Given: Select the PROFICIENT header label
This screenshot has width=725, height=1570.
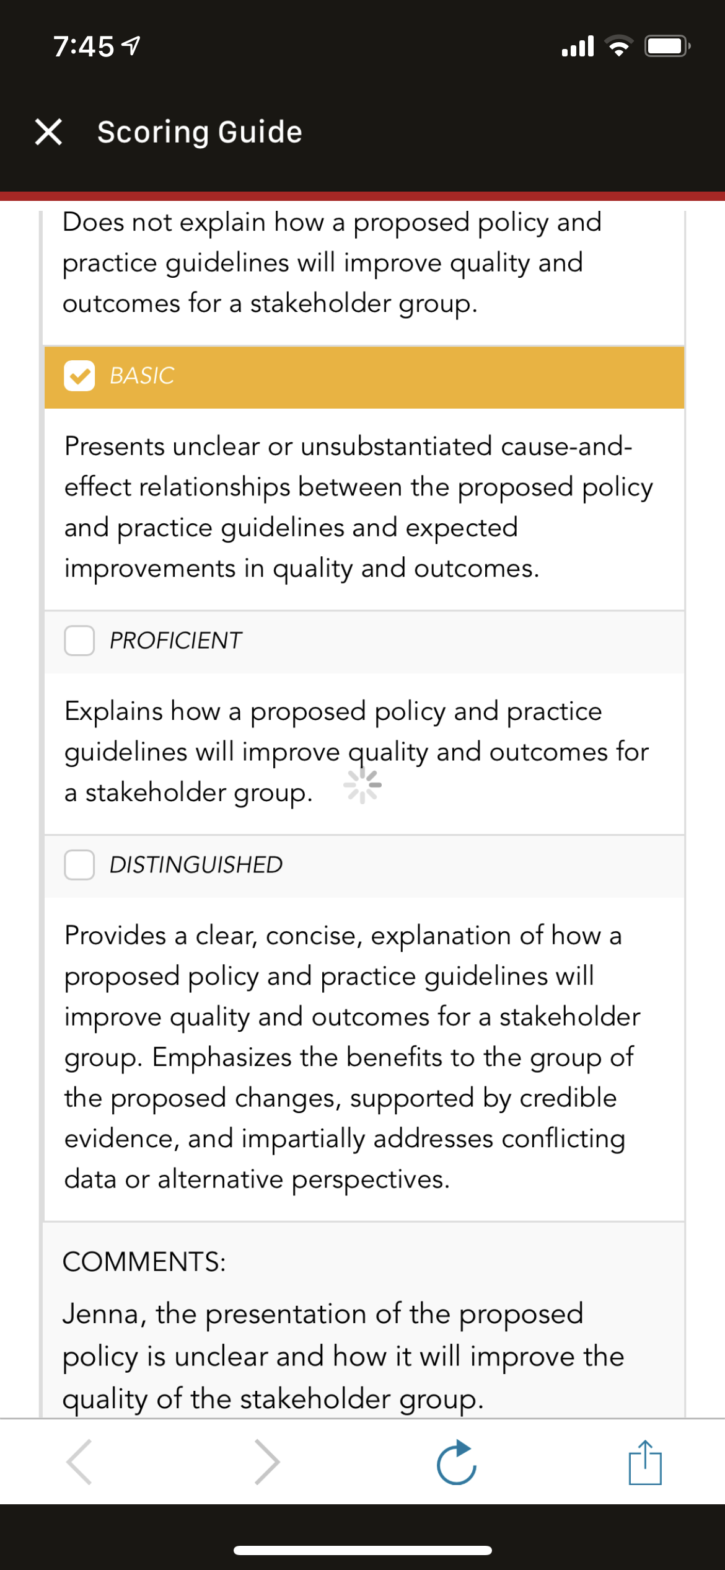Looking at the screenshot, I should click(x=175, y=641).
